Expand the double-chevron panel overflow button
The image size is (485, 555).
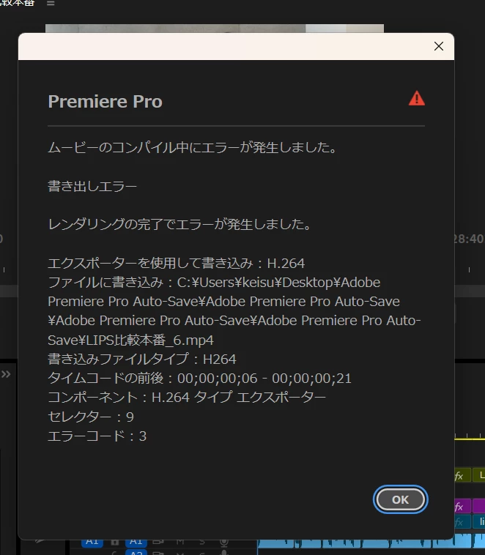pyautogui.click(x=6, y=374)
